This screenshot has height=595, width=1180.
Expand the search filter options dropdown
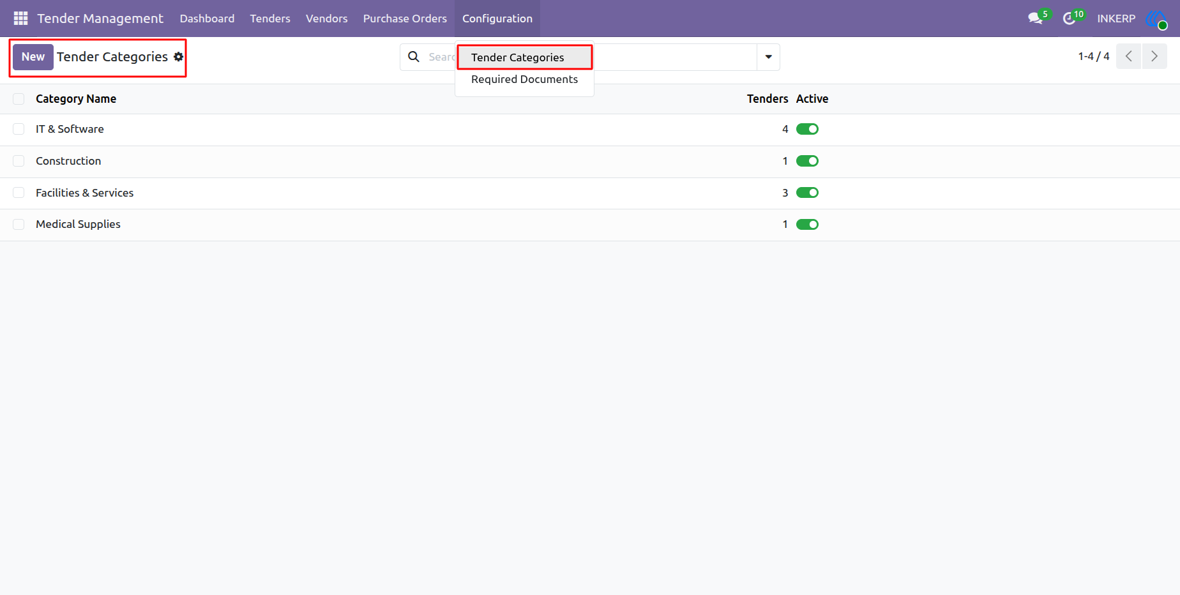point(768,57)
